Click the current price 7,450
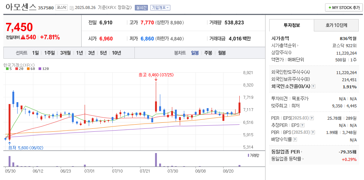The height and width of the screenshot is (180, 364). pyautogui.click(x=19, y=27)
